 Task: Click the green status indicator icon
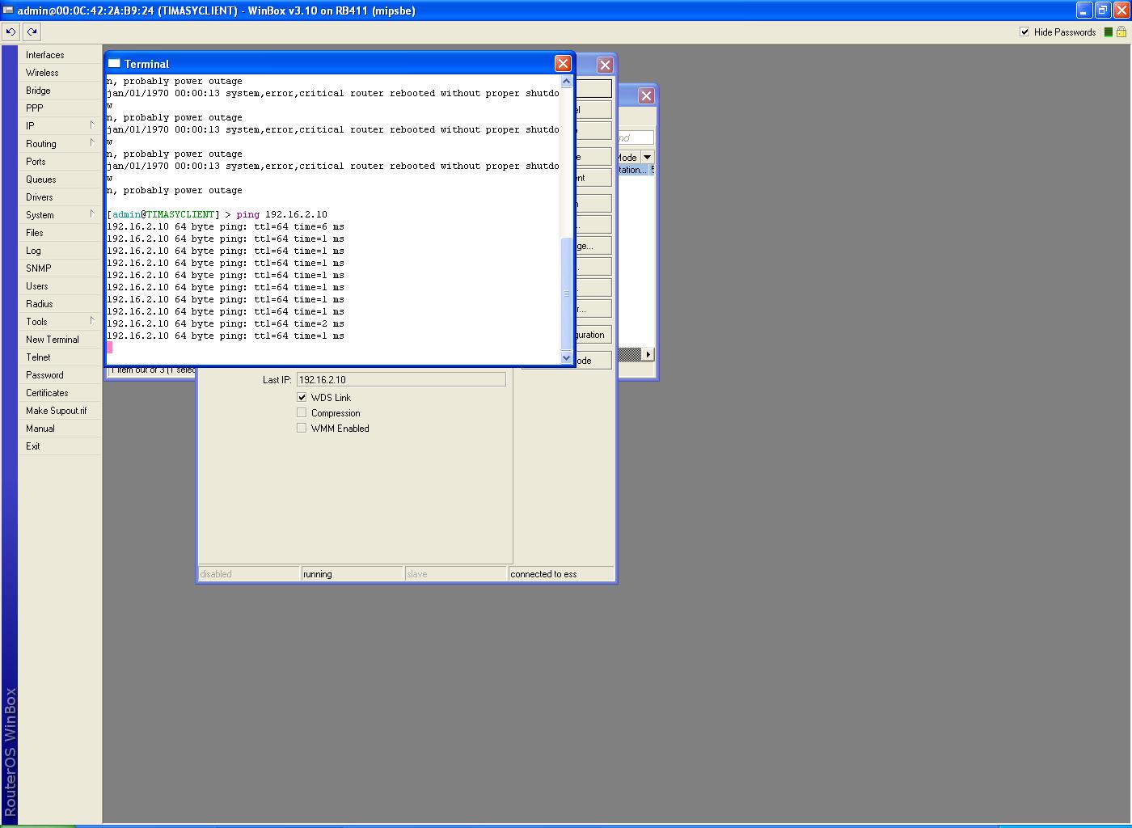tap(1109, 32)
